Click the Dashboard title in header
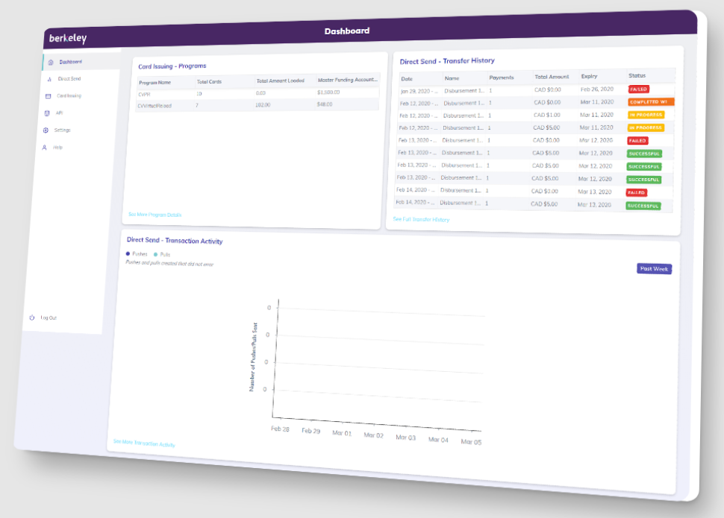 347,31
